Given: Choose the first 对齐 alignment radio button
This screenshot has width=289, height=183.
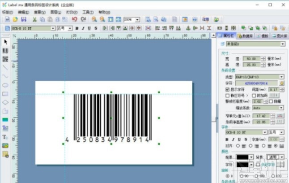Looking at the screenshot, I should [238, 146].
